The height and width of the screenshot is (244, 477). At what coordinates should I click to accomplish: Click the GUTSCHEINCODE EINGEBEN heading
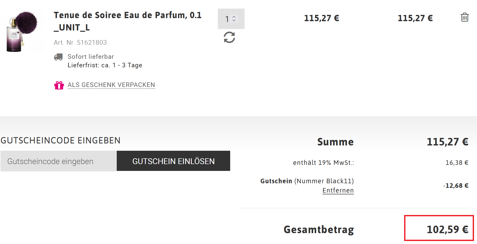[61, 140]
